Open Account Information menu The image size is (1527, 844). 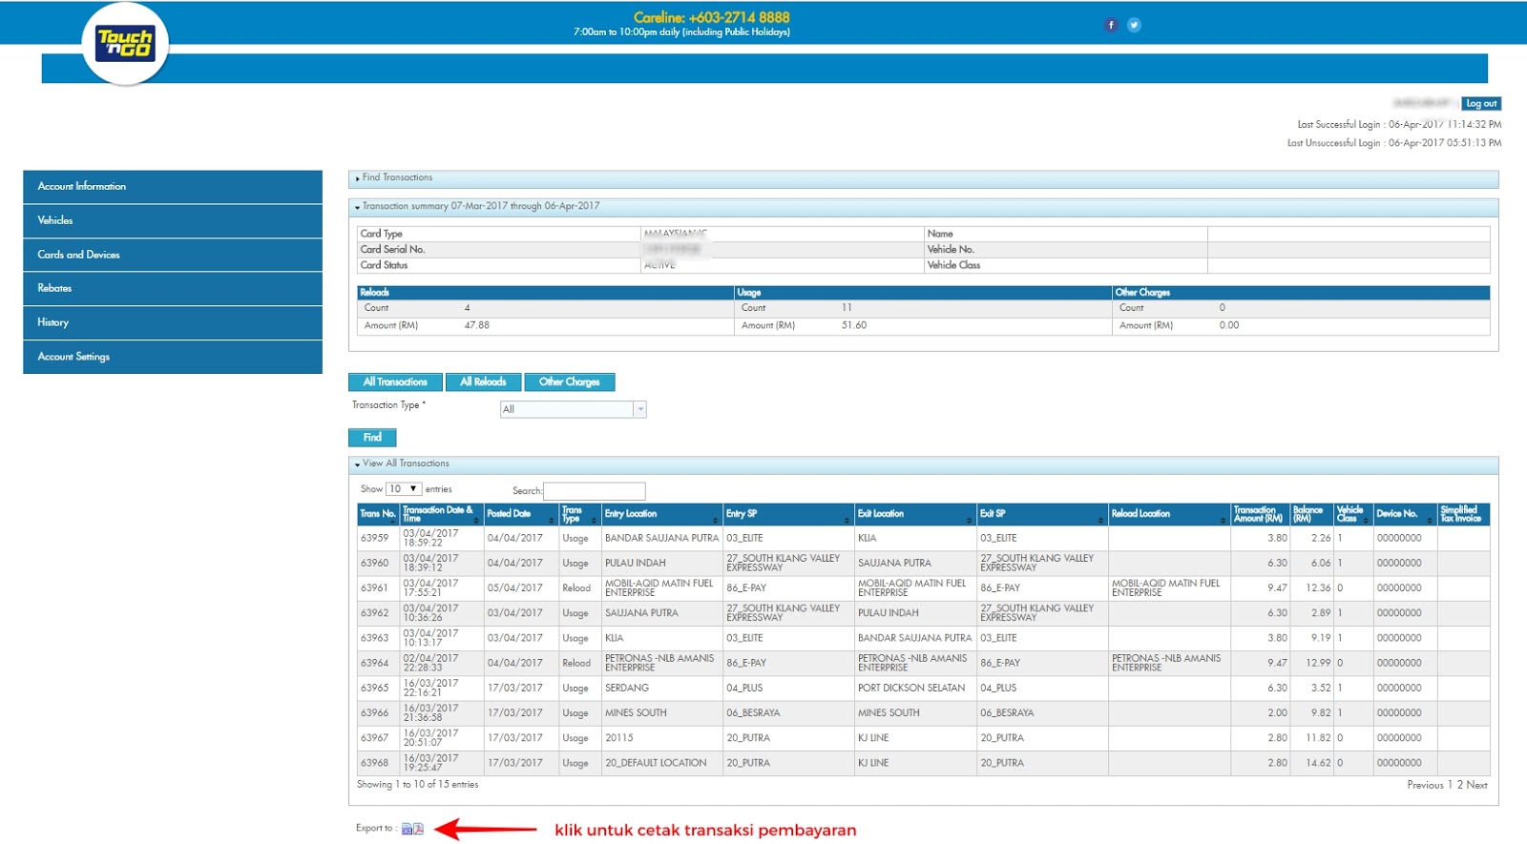tap(173, 187)
